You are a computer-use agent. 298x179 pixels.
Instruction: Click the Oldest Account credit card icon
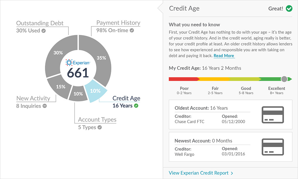coord(273,115)
